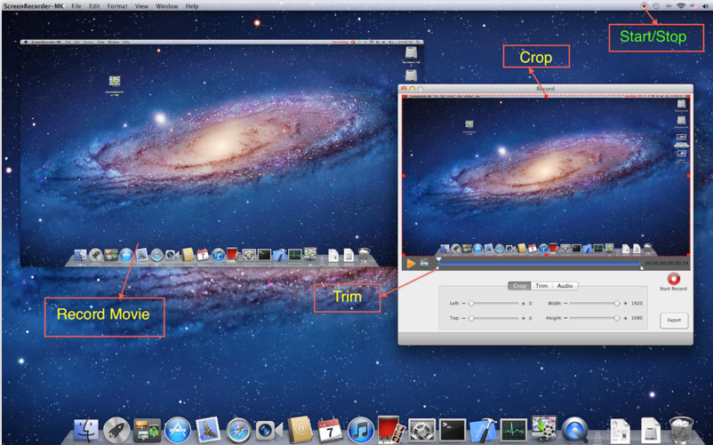Open Finder from the dock

pyautogui.click(x=85, y=430)
